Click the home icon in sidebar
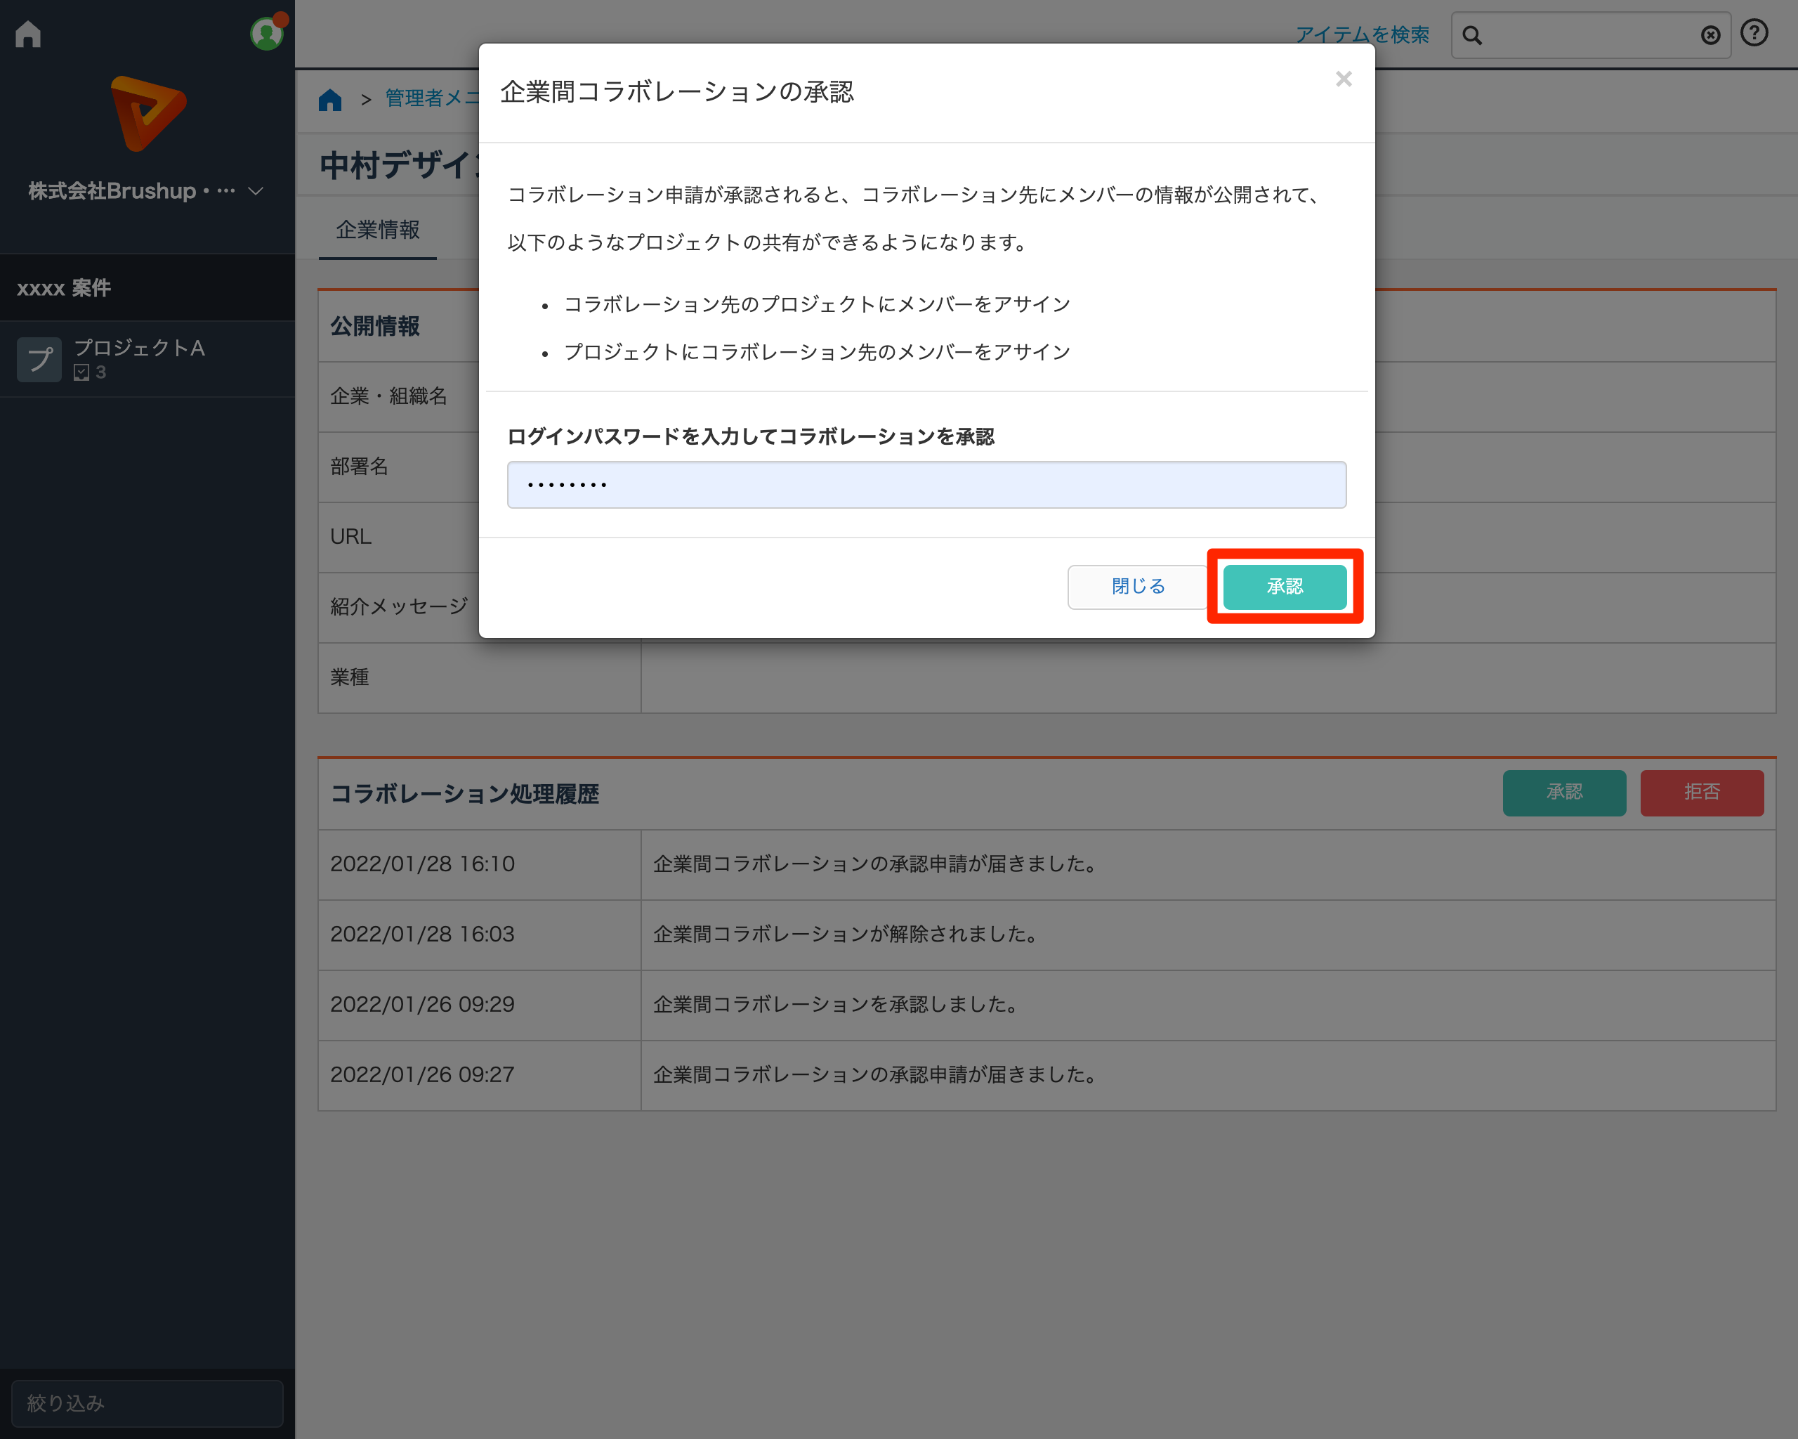Image resolution: width=1798 pixels, height=1439 pixels. point(28,34)
